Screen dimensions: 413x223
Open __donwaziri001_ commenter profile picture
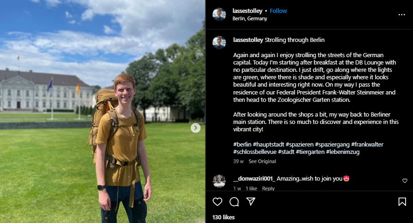[219, 181]
